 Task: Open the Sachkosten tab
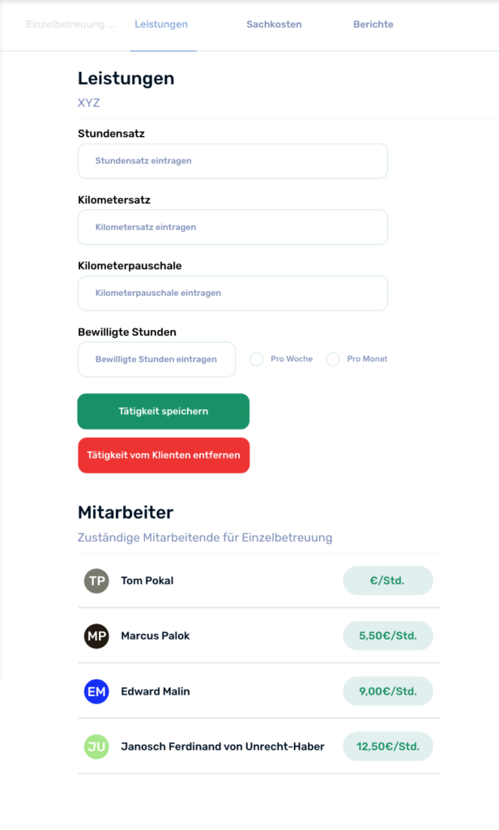coord(274,24)
